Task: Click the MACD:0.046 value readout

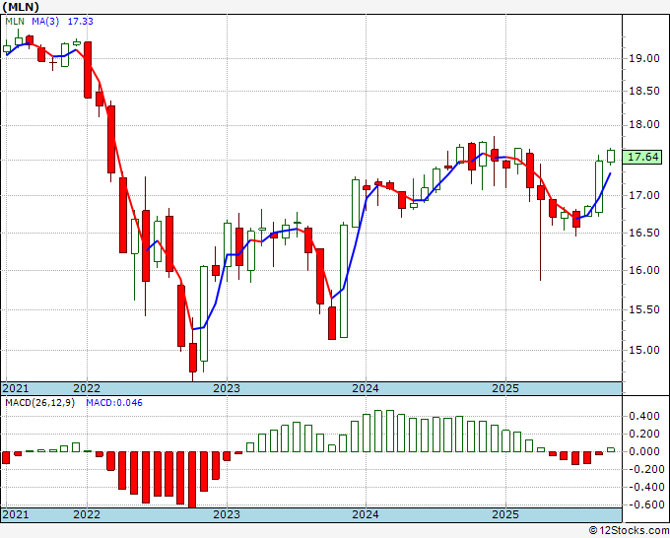Action: tap(114, 403)
